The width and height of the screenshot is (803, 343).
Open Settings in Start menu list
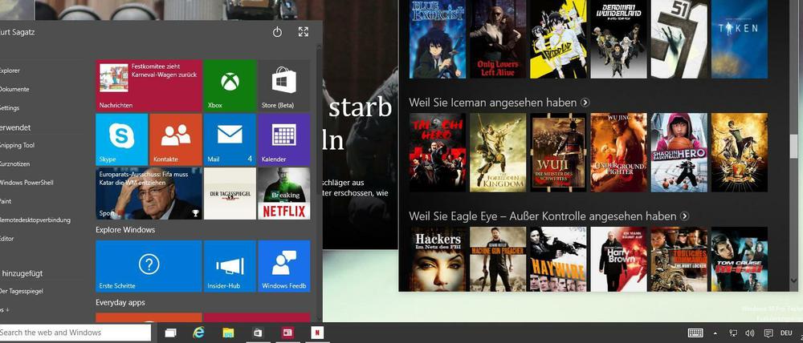(x=9, y=108)
